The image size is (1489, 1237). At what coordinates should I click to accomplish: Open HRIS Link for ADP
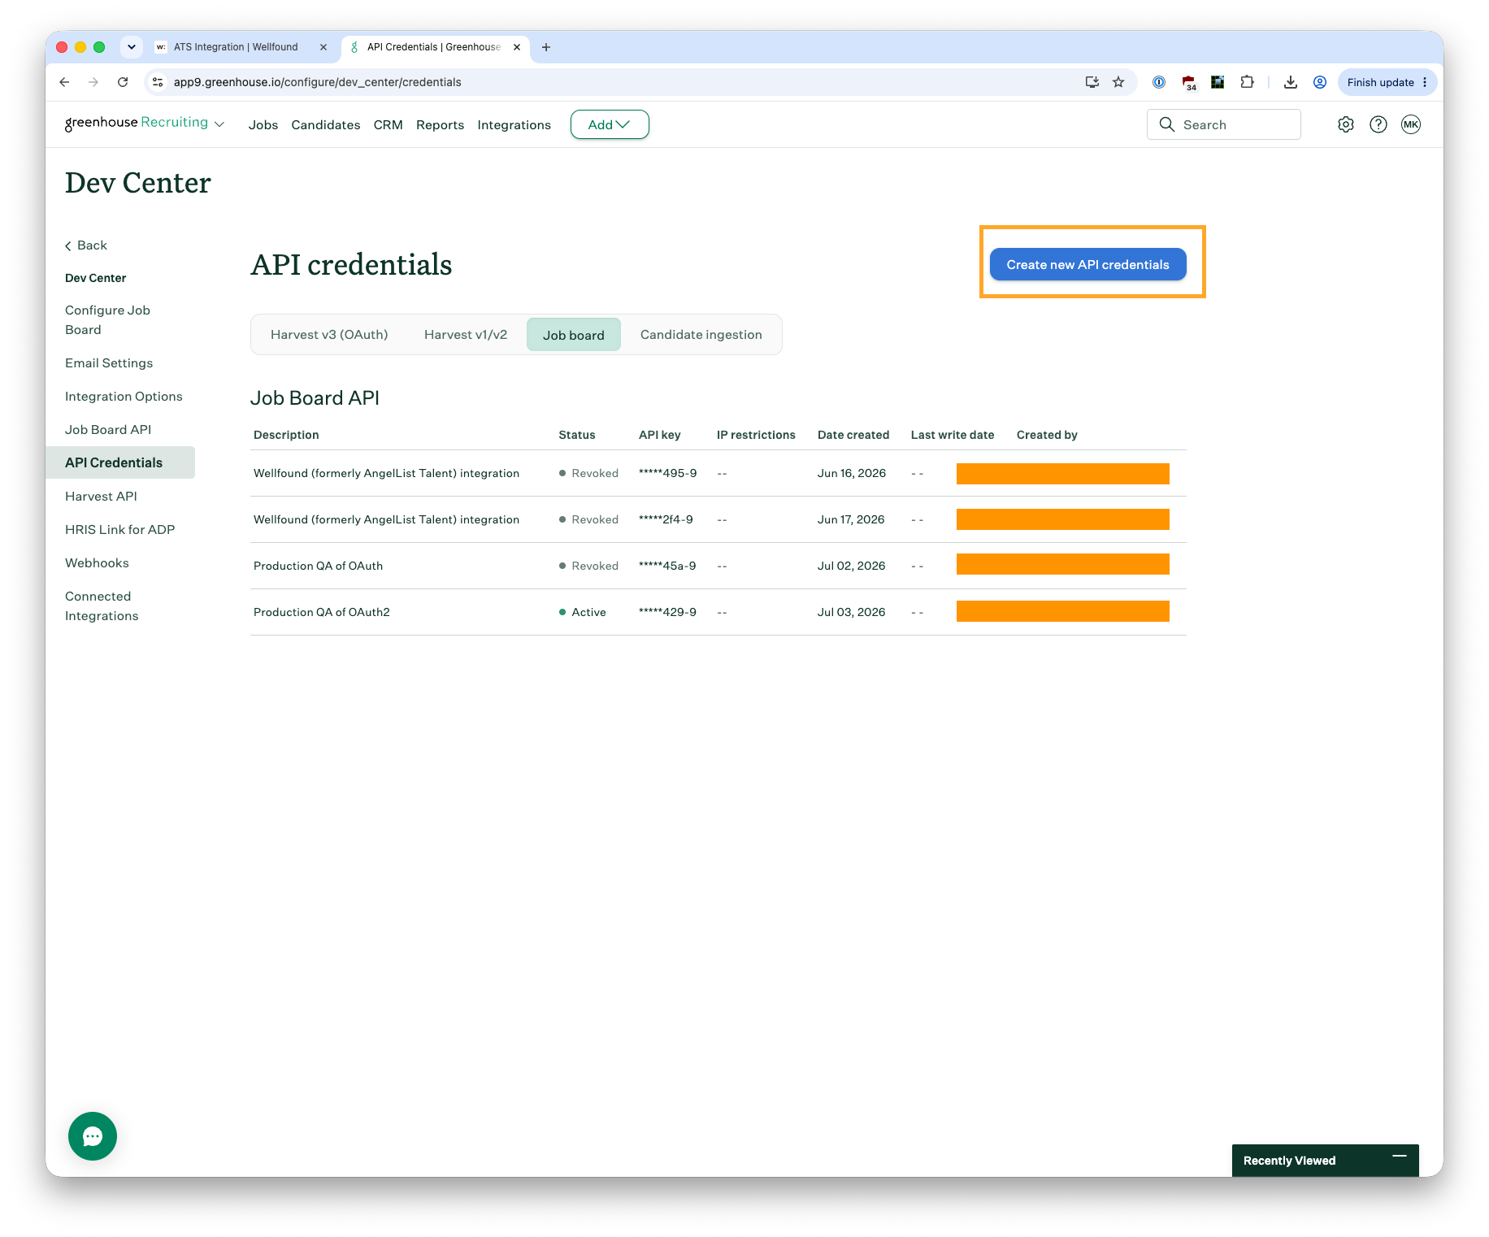point(120,530)
